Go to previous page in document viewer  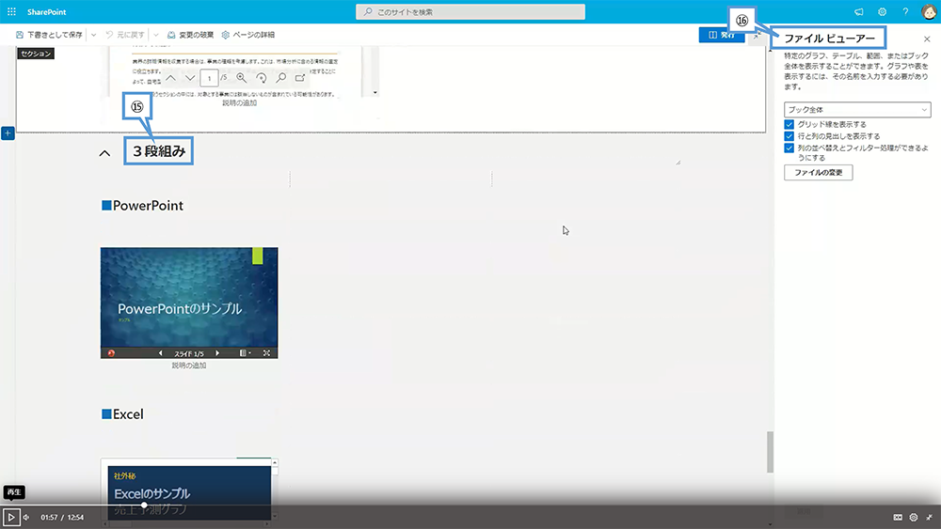(x=171, y=78)
